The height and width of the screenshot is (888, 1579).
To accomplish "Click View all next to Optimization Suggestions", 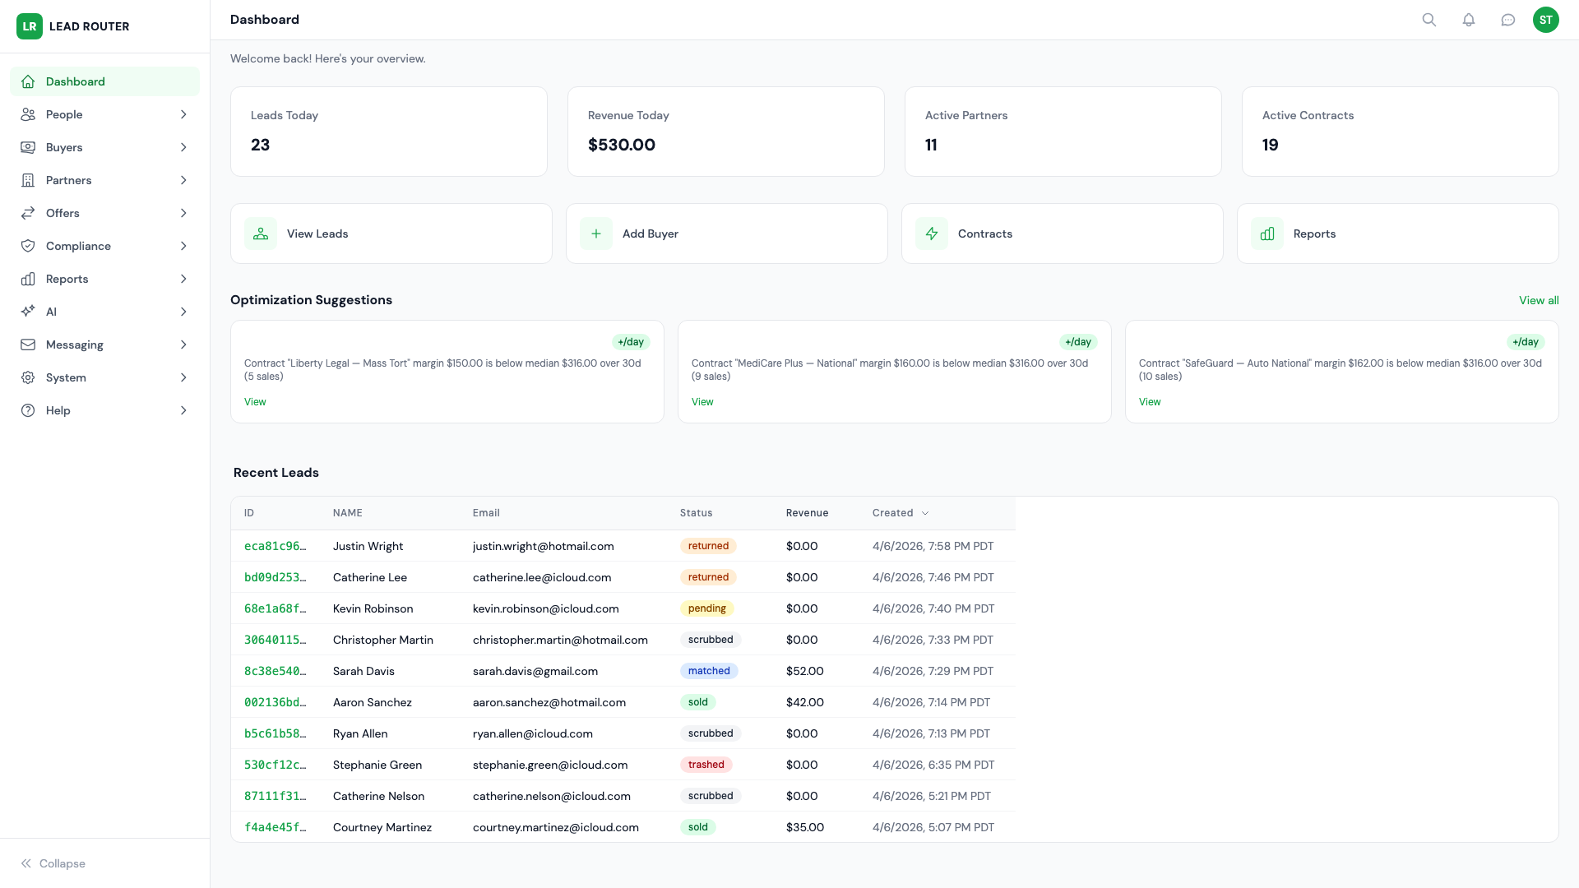I will (1539, 300).
